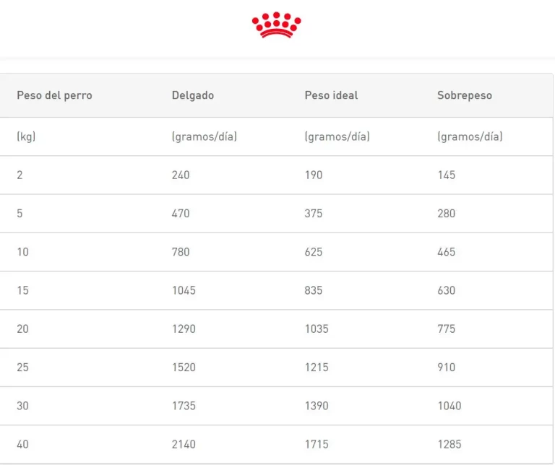
Task: Select the Delgado column header
Action: [193, 95]
